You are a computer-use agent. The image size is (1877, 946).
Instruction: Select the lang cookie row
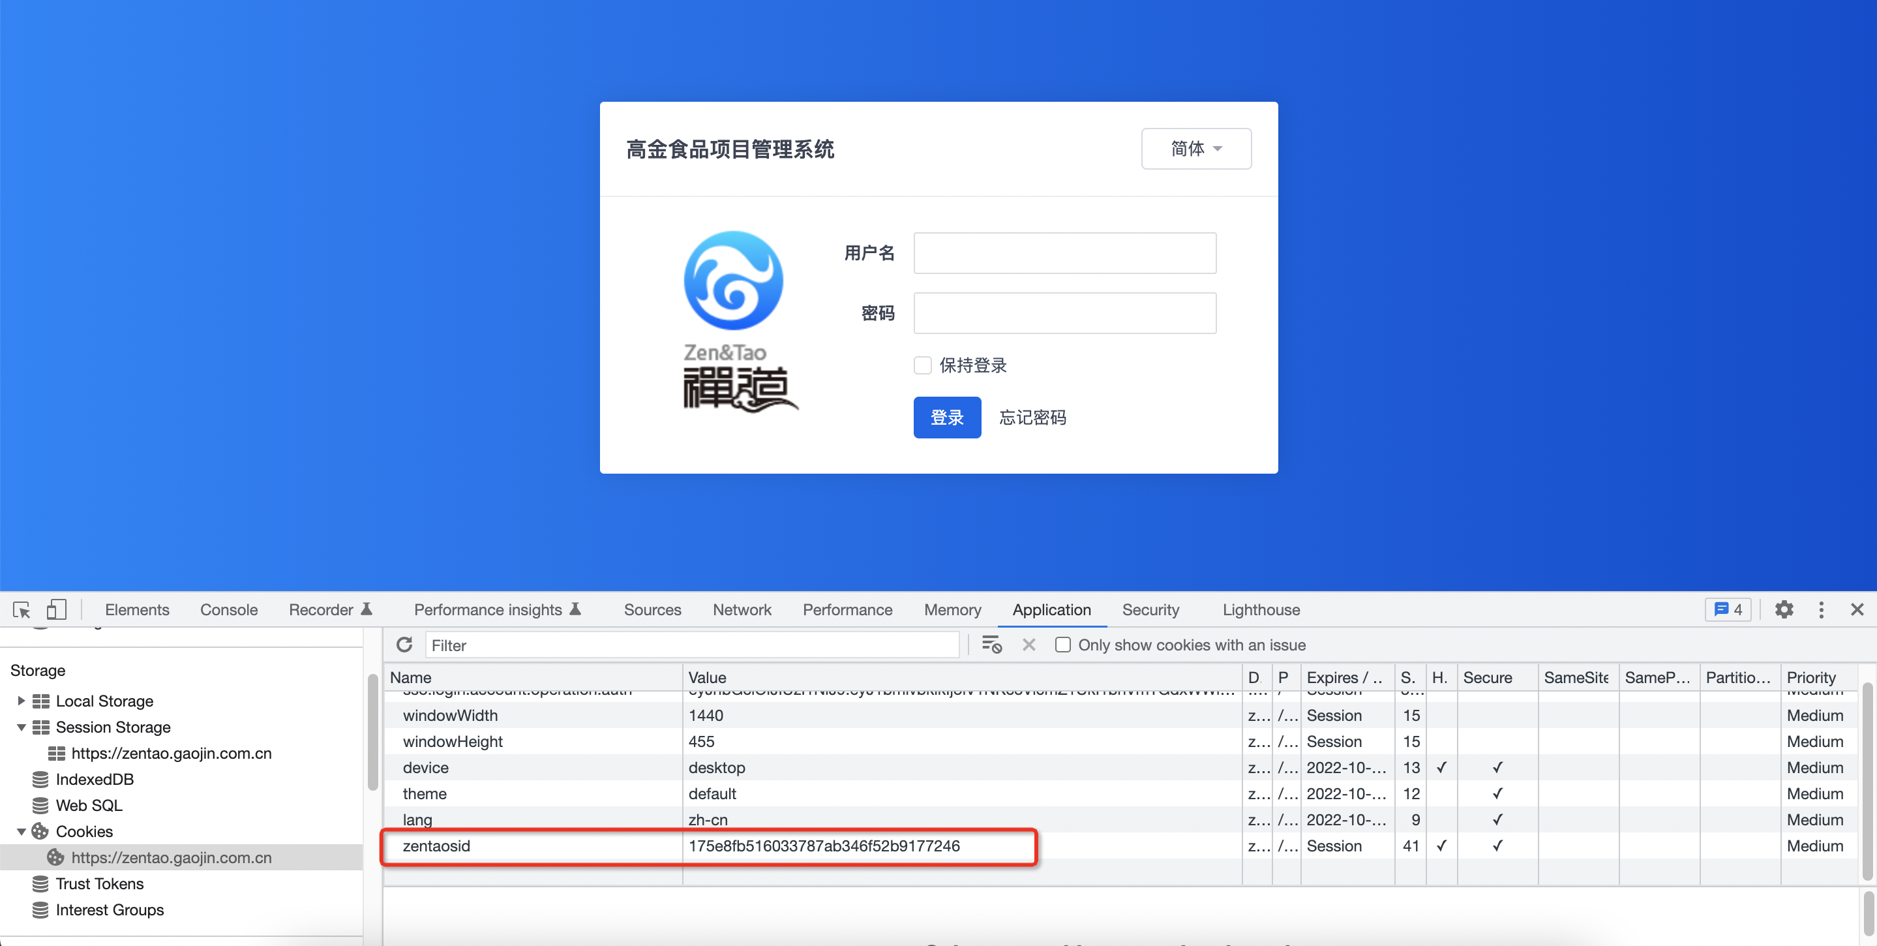pos(1120,820)
